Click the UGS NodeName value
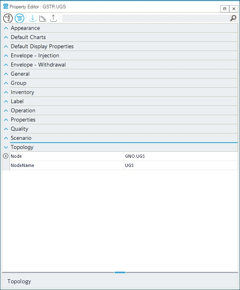Screen dimensions: 240x290 pos(129,165)
